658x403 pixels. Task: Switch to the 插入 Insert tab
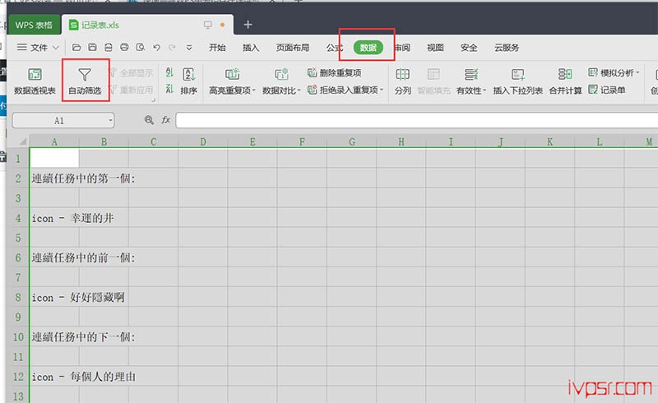pos(251,48)
